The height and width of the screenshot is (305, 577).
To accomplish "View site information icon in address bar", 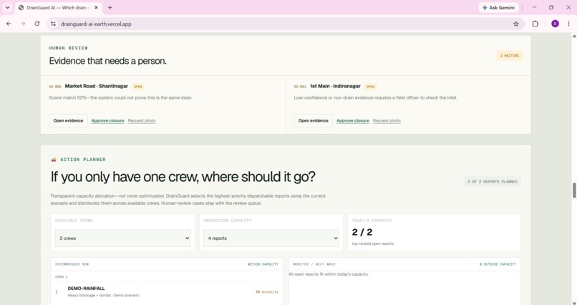I will coord(53,24).
